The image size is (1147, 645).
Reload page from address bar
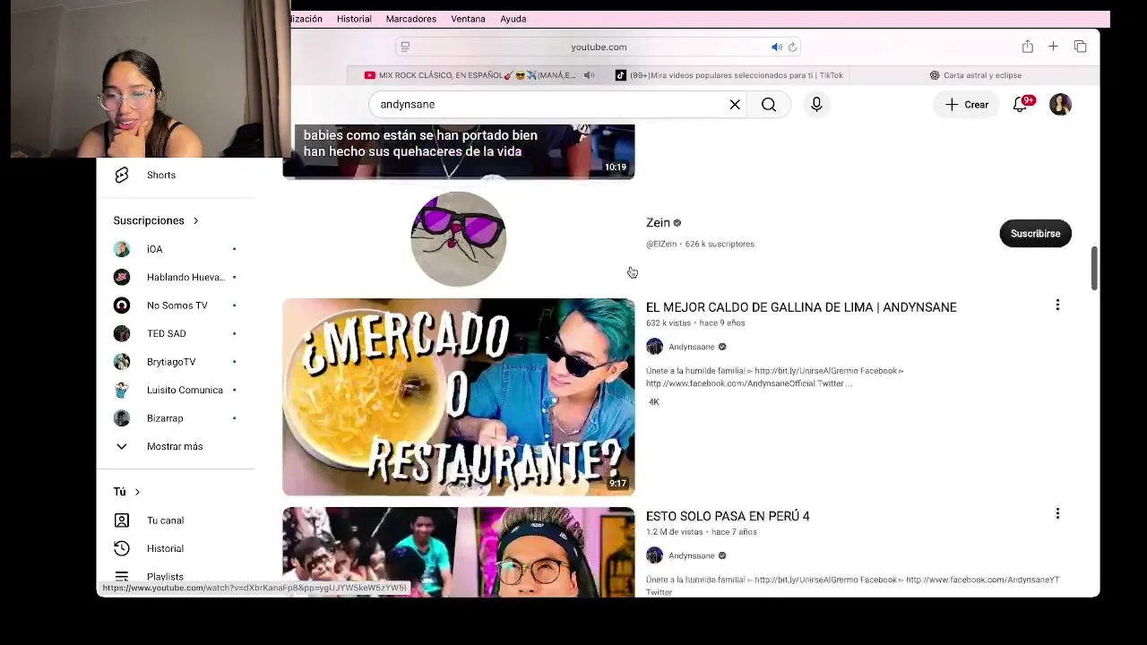(792, 47)
